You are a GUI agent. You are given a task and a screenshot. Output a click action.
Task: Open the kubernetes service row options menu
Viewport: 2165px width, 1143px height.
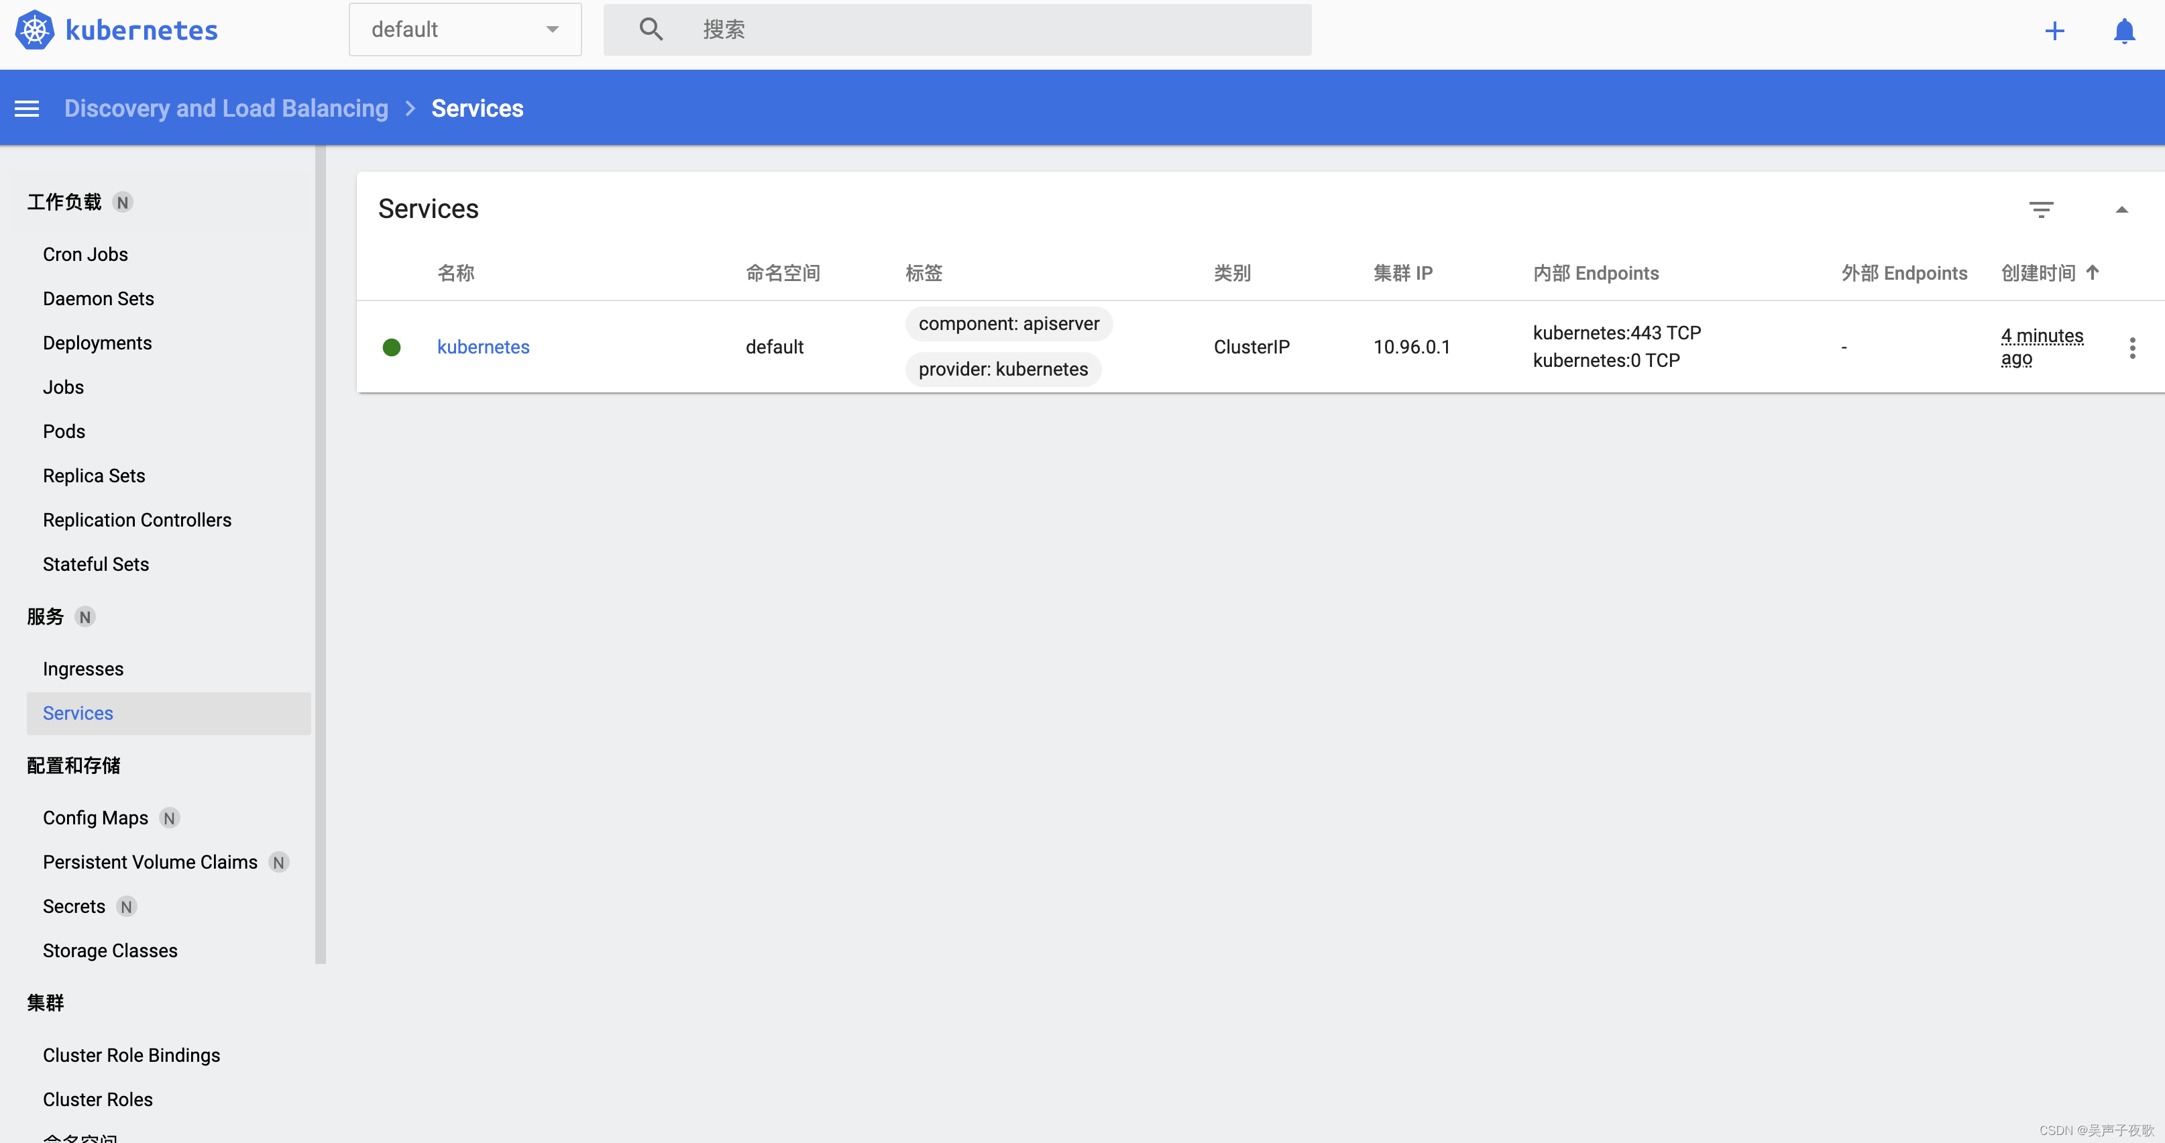coord(2132,347)
